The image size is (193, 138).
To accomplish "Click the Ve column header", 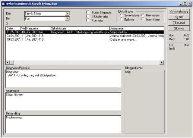I will coord(23,28).
